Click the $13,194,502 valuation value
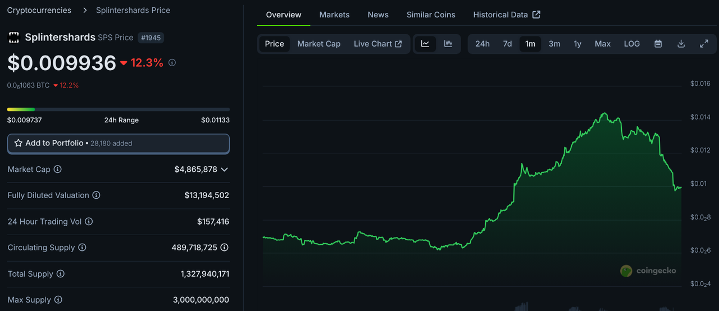Image resolution: width=719 pixels, height=311 pixels. 207,195
